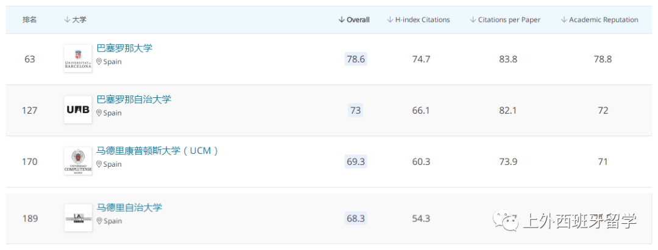Select H-index value 54.3
Image resolution: width=658 pixels, height=250 pixels.
[x=421, y=218]
